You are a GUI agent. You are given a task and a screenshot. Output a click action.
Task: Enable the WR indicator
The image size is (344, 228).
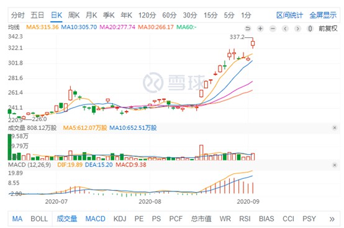[225, 219]
